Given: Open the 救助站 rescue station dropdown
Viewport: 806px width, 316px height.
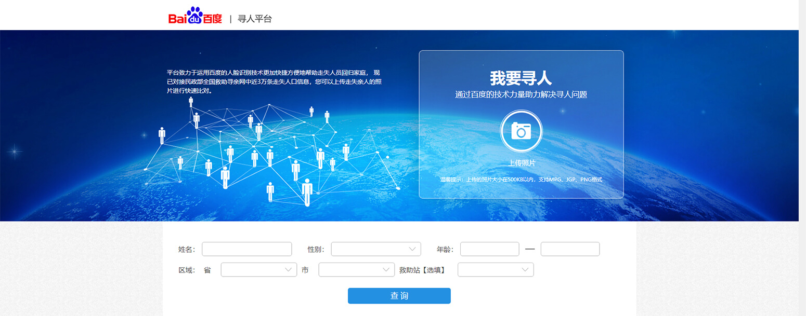Looking at the screenshot, I should coord(495,269).
